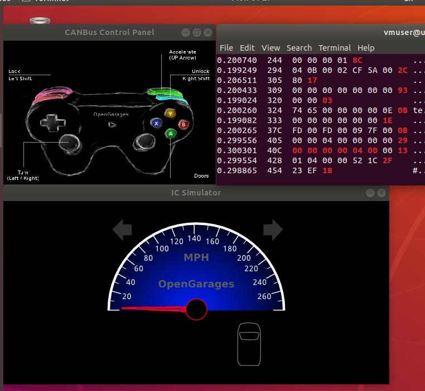Click the 260 mark on speedometer

pos(264,296)
